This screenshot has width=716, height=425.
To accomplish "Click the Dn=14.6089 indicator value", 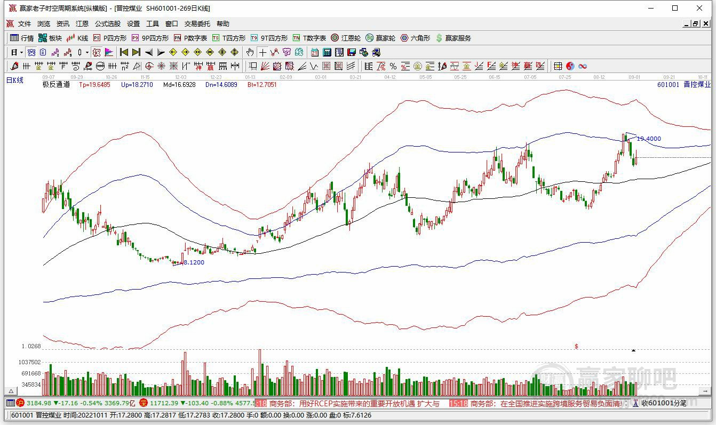I will [221, 84].
